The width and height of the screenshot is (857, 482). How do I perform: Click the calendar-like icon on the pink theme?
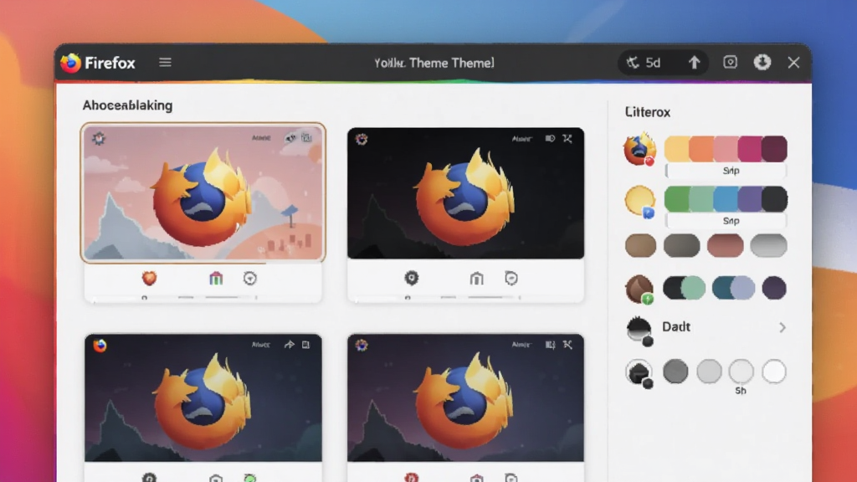click(x=306, y=138)
